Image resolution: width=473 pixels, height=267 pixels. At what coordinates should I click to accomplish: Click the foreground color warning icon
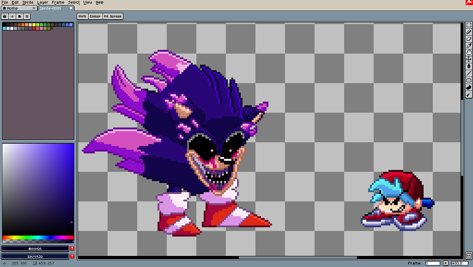72,248
